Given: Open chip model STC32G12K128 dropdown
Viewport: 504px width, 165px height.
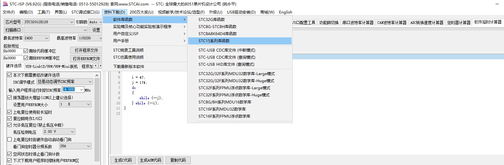Looking at the screenshot, I should click(x=49, y=22).
